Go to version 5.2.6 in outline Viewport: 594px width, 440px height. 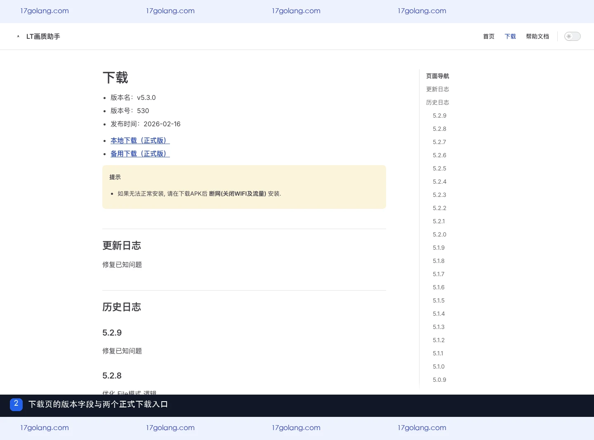click(x=439, y=155)
